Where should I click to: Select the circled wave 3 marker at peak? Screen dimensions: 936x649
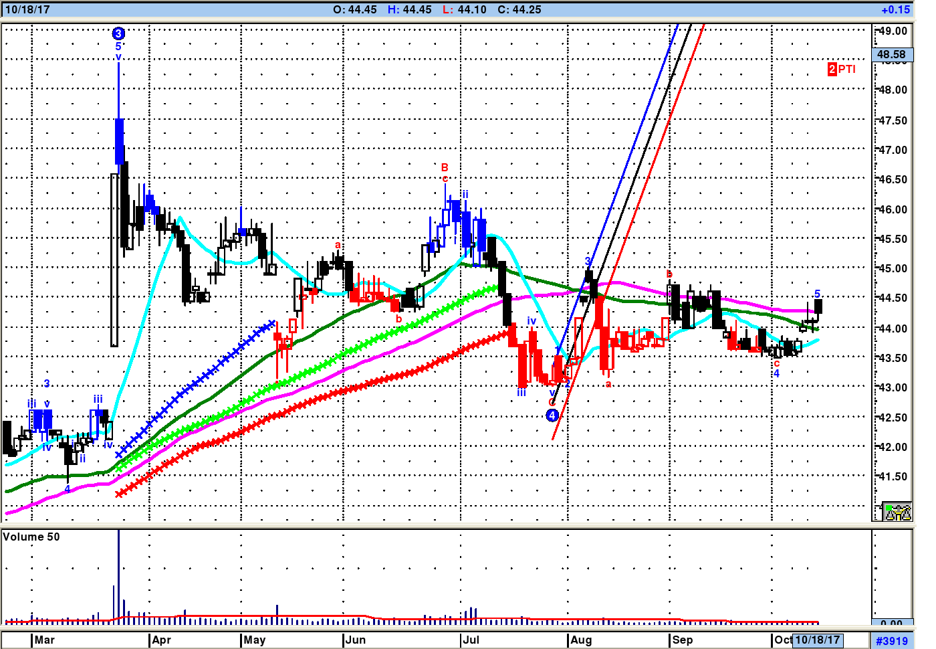tap(118, 33)
